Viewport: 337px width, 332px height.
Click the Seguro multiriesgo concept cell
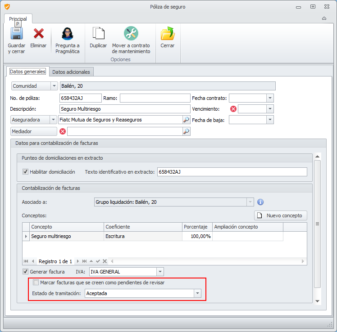(67, 236)
